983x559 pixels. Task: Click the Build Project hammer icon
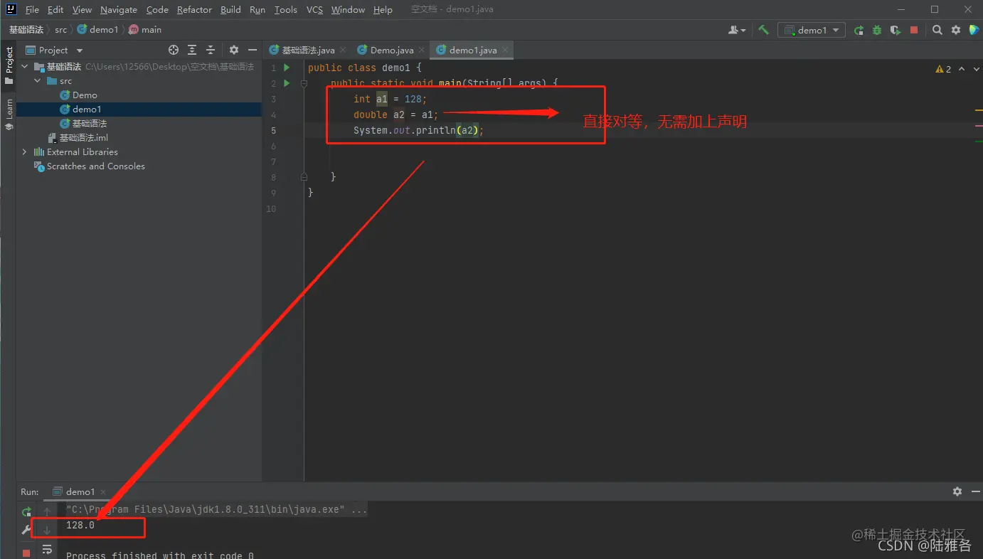tap(763, 30)
